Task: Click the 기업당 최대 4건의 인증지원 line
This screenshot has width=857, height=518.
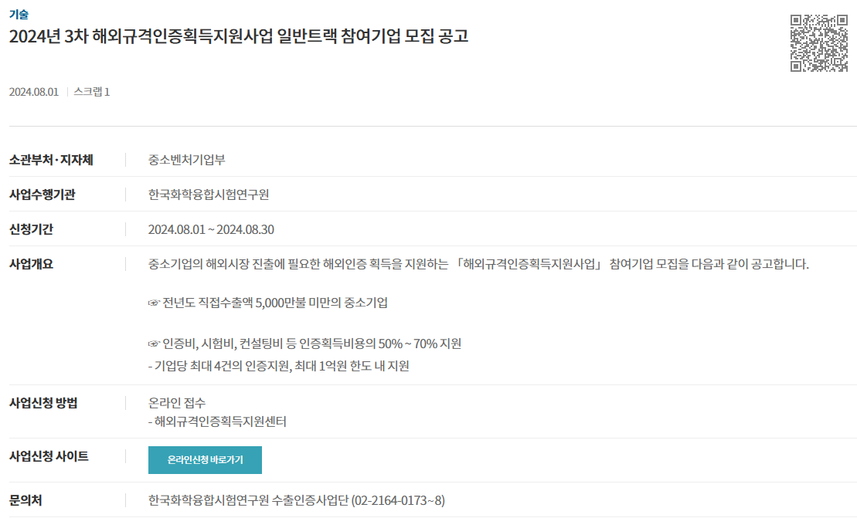Action: pyautogui.click(x=279, y=366)
